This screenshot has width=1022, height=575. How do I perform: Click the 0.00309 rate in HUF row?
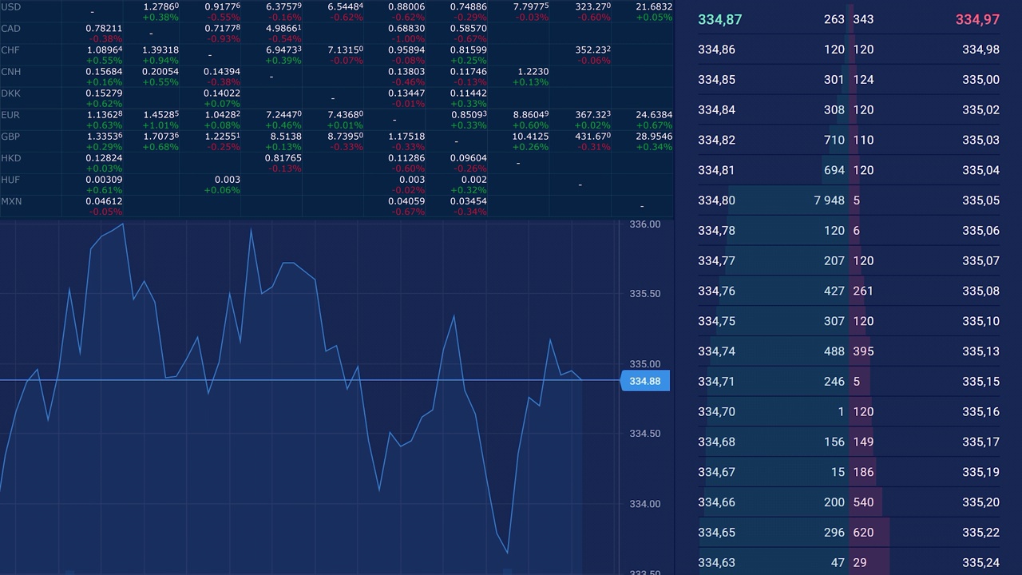pyautogui.click(x=104, y=179)
